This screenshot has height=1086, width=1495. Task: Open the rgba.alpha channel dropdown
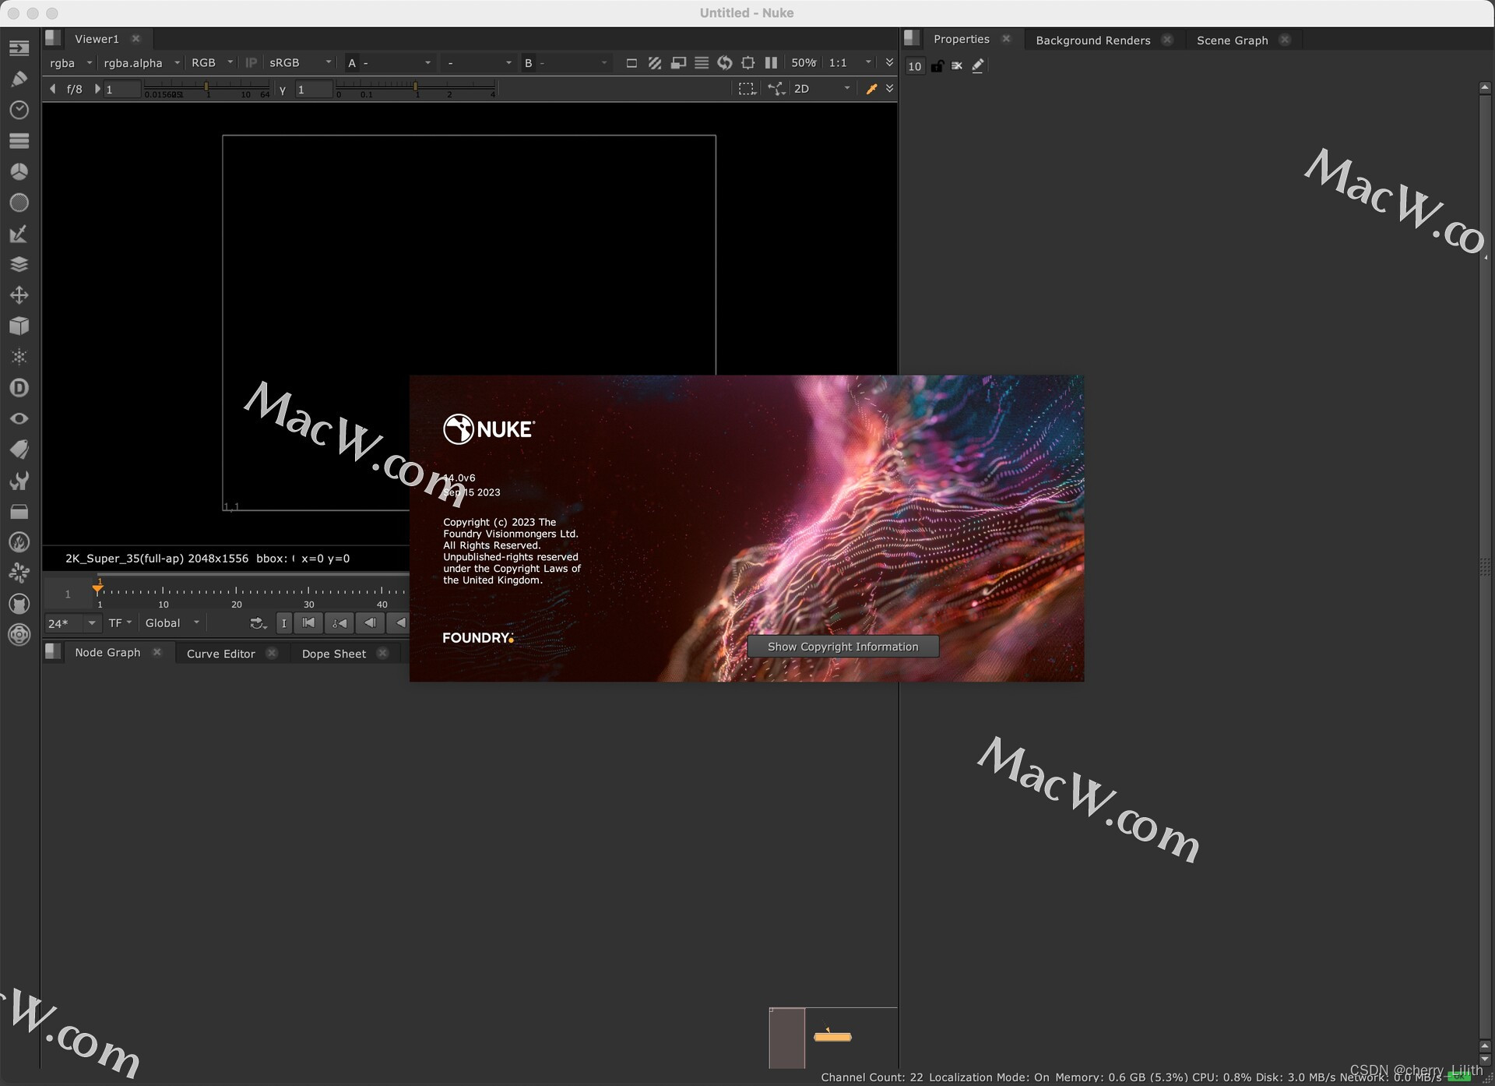pos(141,63)
